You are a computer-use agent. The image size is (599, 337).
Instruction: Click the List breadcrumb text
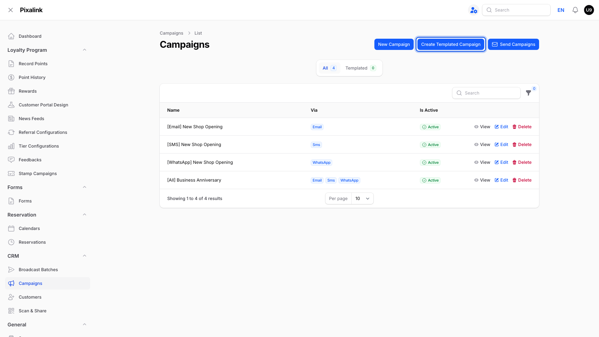(198, 33)
